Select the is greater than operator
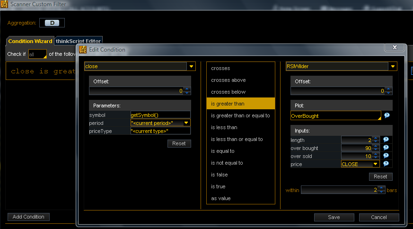 tap(241, 104)
